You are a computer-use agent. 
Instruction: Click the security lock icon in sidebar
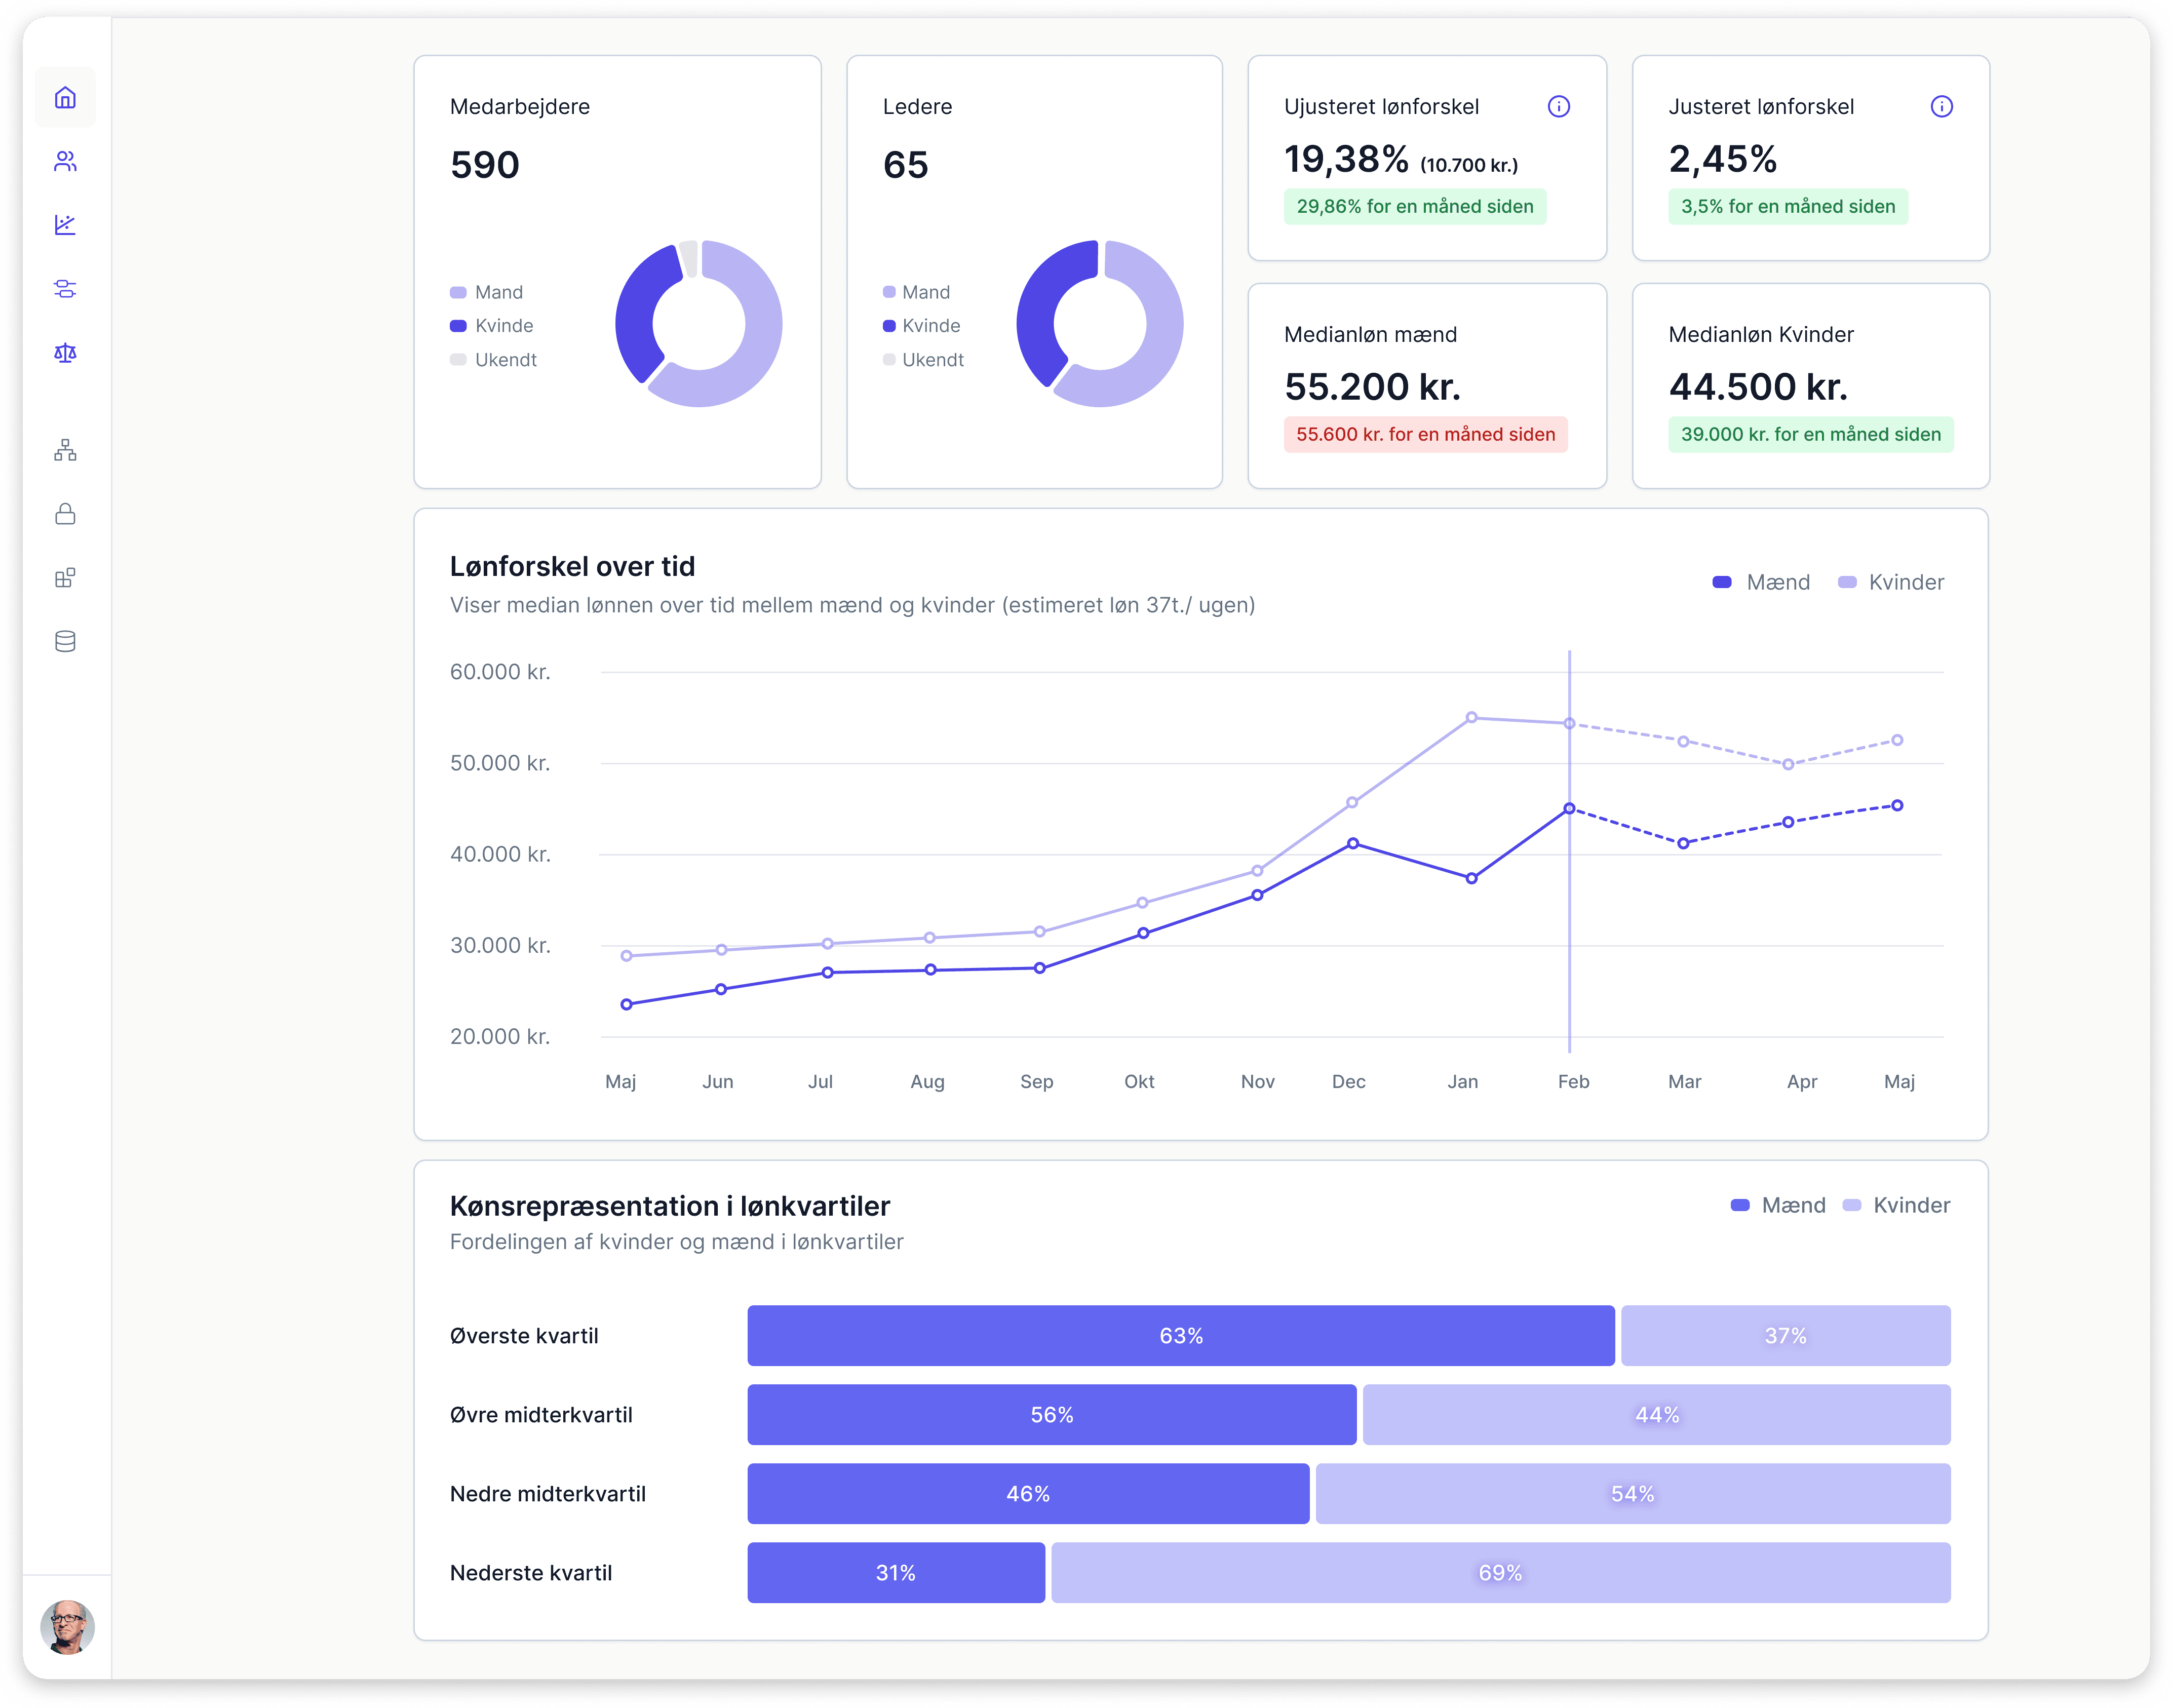point(66,514)
